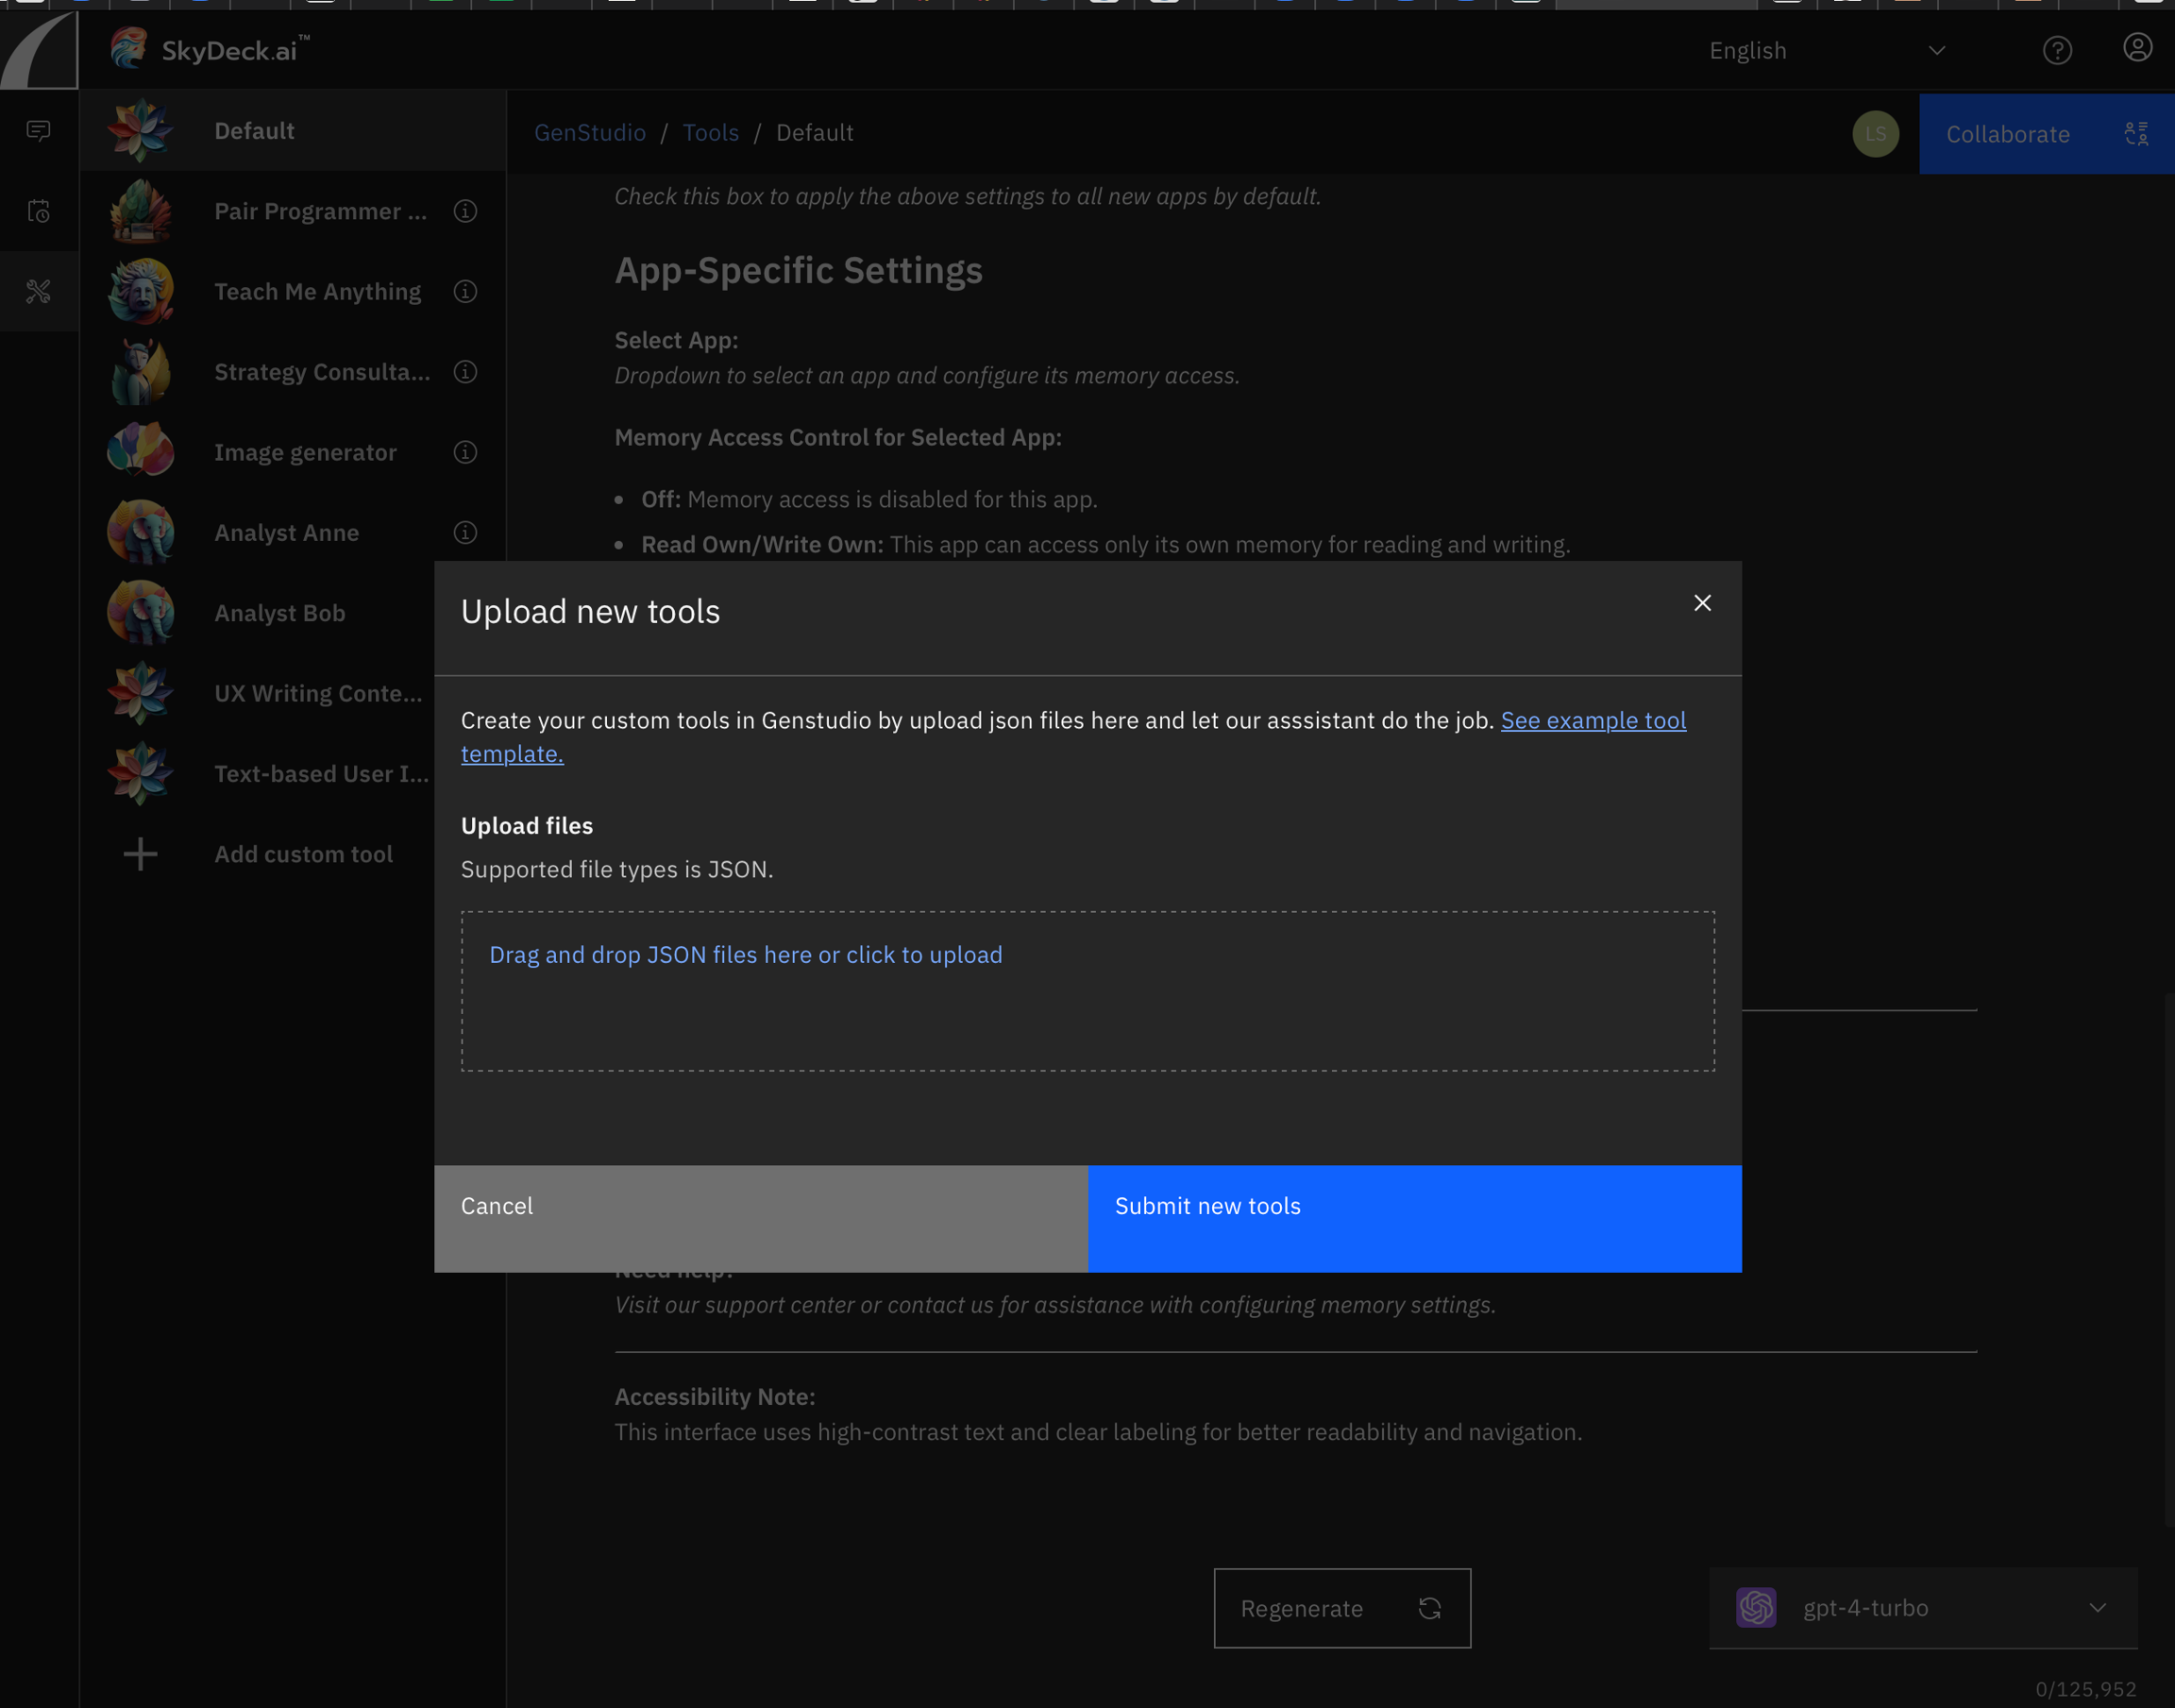Close the Upload new tools dialog
The width and height of the screenshot is (2175, 1708).
pos(1702,603)
